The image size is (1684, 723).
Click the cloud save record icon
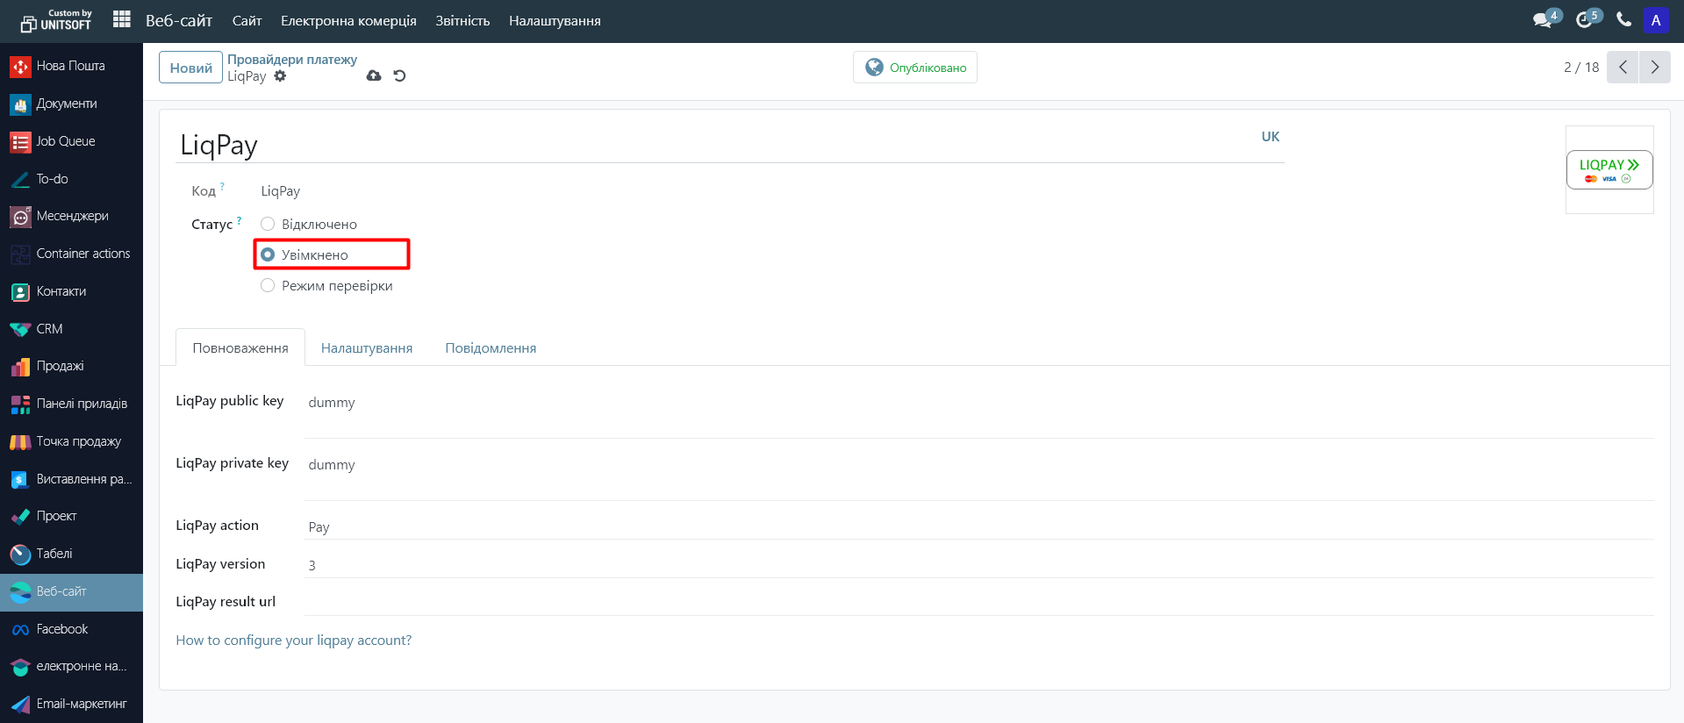click(x=374, y=75)
